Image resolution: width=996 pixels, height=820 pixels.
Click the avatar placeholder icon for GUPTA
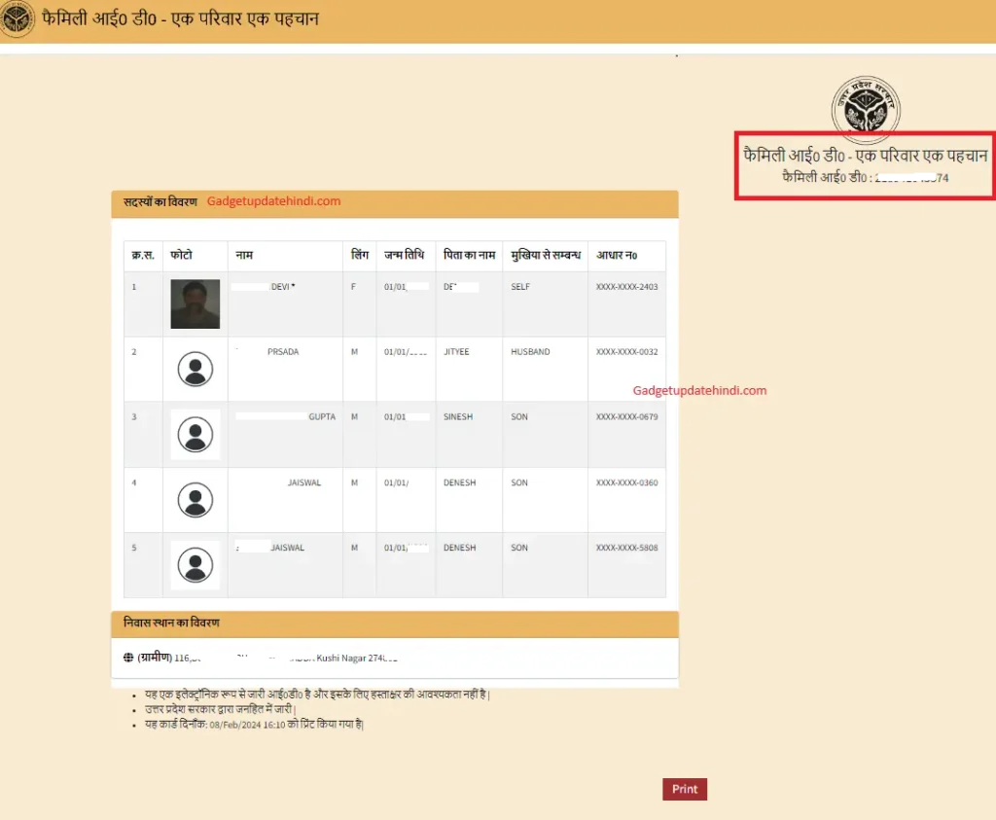pyautogui.click(x=195, y=435)
